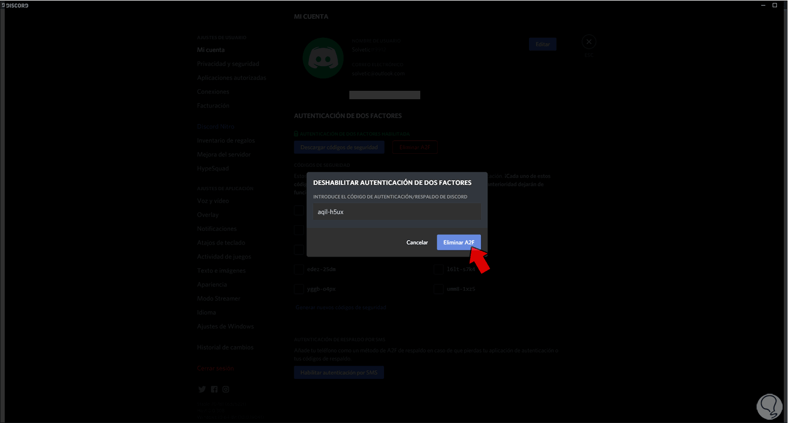
Task: Tick the checkbox for code ending s7k4
Action: (438, 269)
